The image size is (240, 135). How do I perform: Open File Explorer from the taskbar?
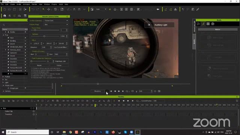(x=64, y=132)
